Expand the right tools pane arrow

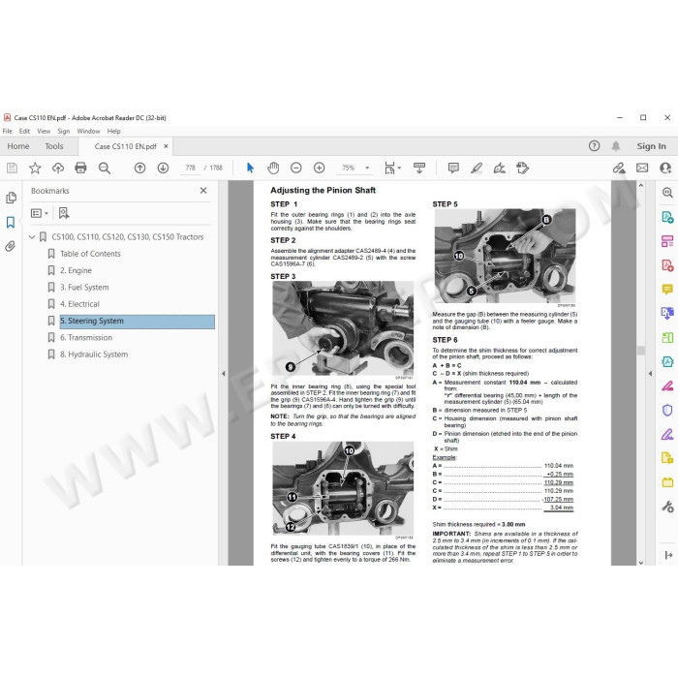coord(650,374)
